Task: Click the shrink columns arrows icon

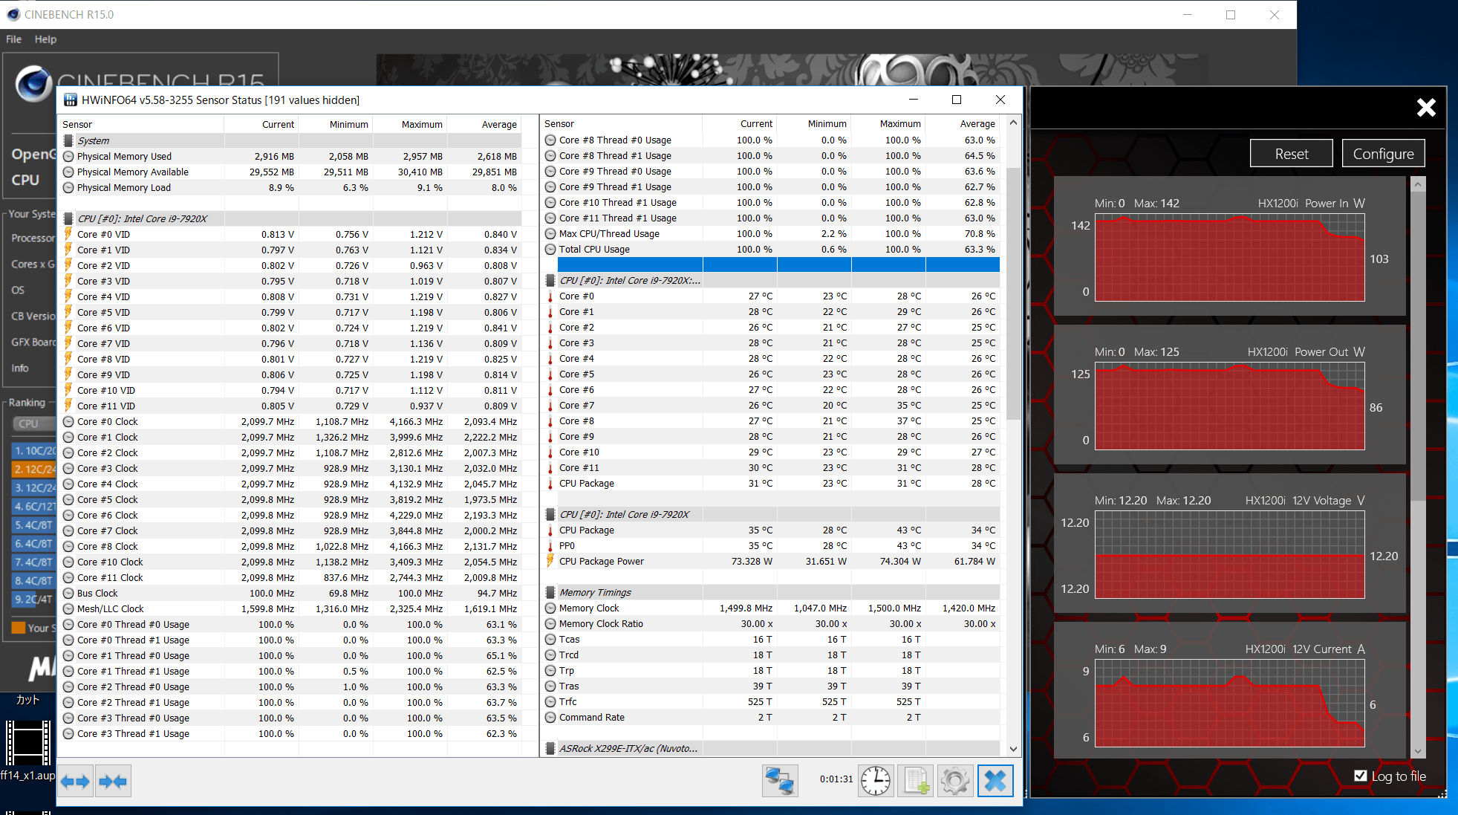Action: (x=113, y=781)
